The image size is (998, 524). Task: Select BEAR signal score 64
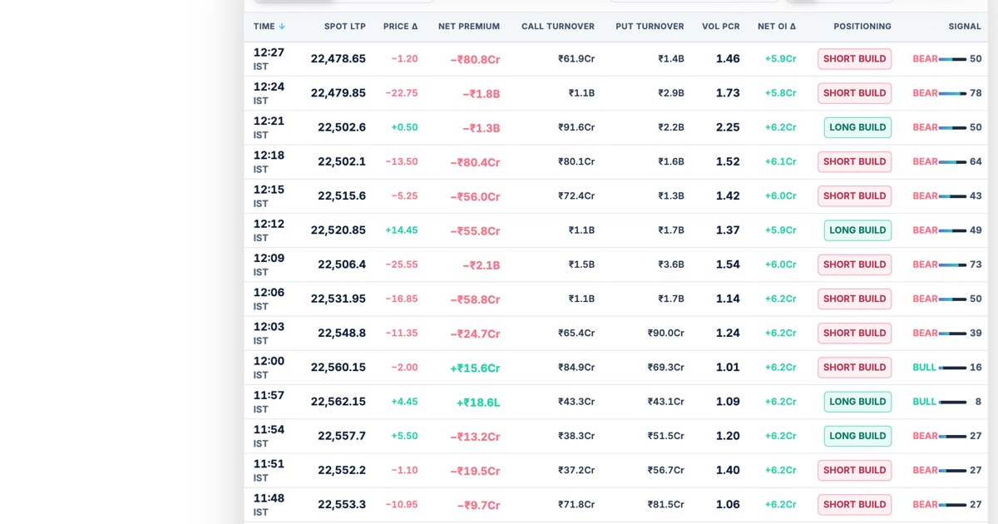(976, 161)
